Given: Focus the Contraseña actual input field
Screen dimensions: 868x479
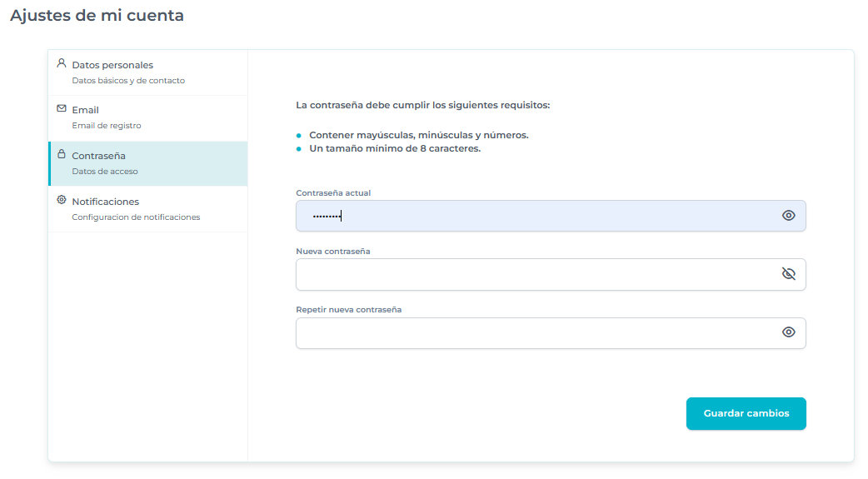Looking at the screenshot, I should pos(533,216).
